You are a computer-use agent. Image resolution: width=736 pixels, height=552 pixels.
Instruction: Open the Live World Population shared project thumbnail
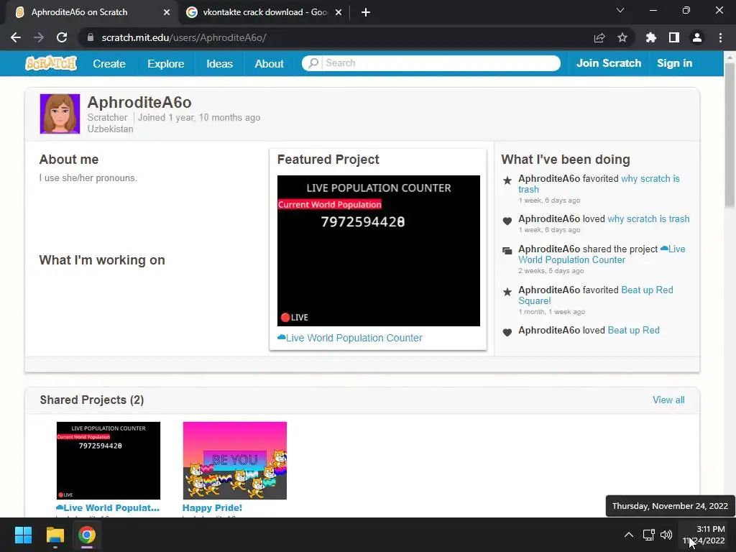(x=109, y=461)
